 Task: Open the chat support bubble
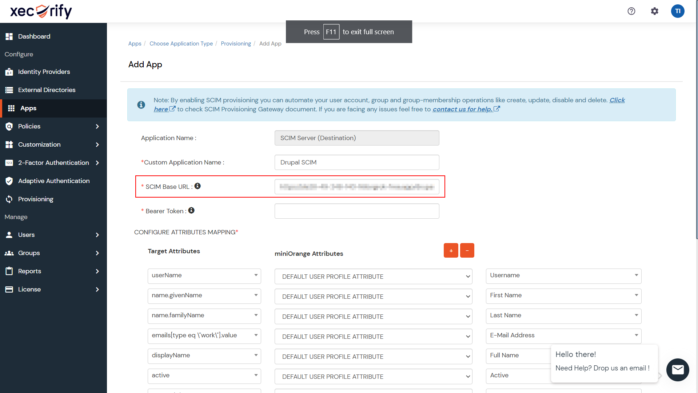pos(677,370)
